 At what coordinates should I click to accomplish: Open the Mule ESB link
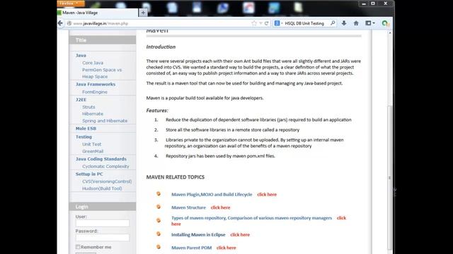coord(86,128)
